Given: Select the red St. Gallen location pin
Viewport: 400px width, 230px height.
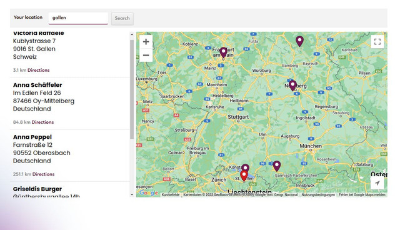Looking at the screenshot, I should click(244, 176).
